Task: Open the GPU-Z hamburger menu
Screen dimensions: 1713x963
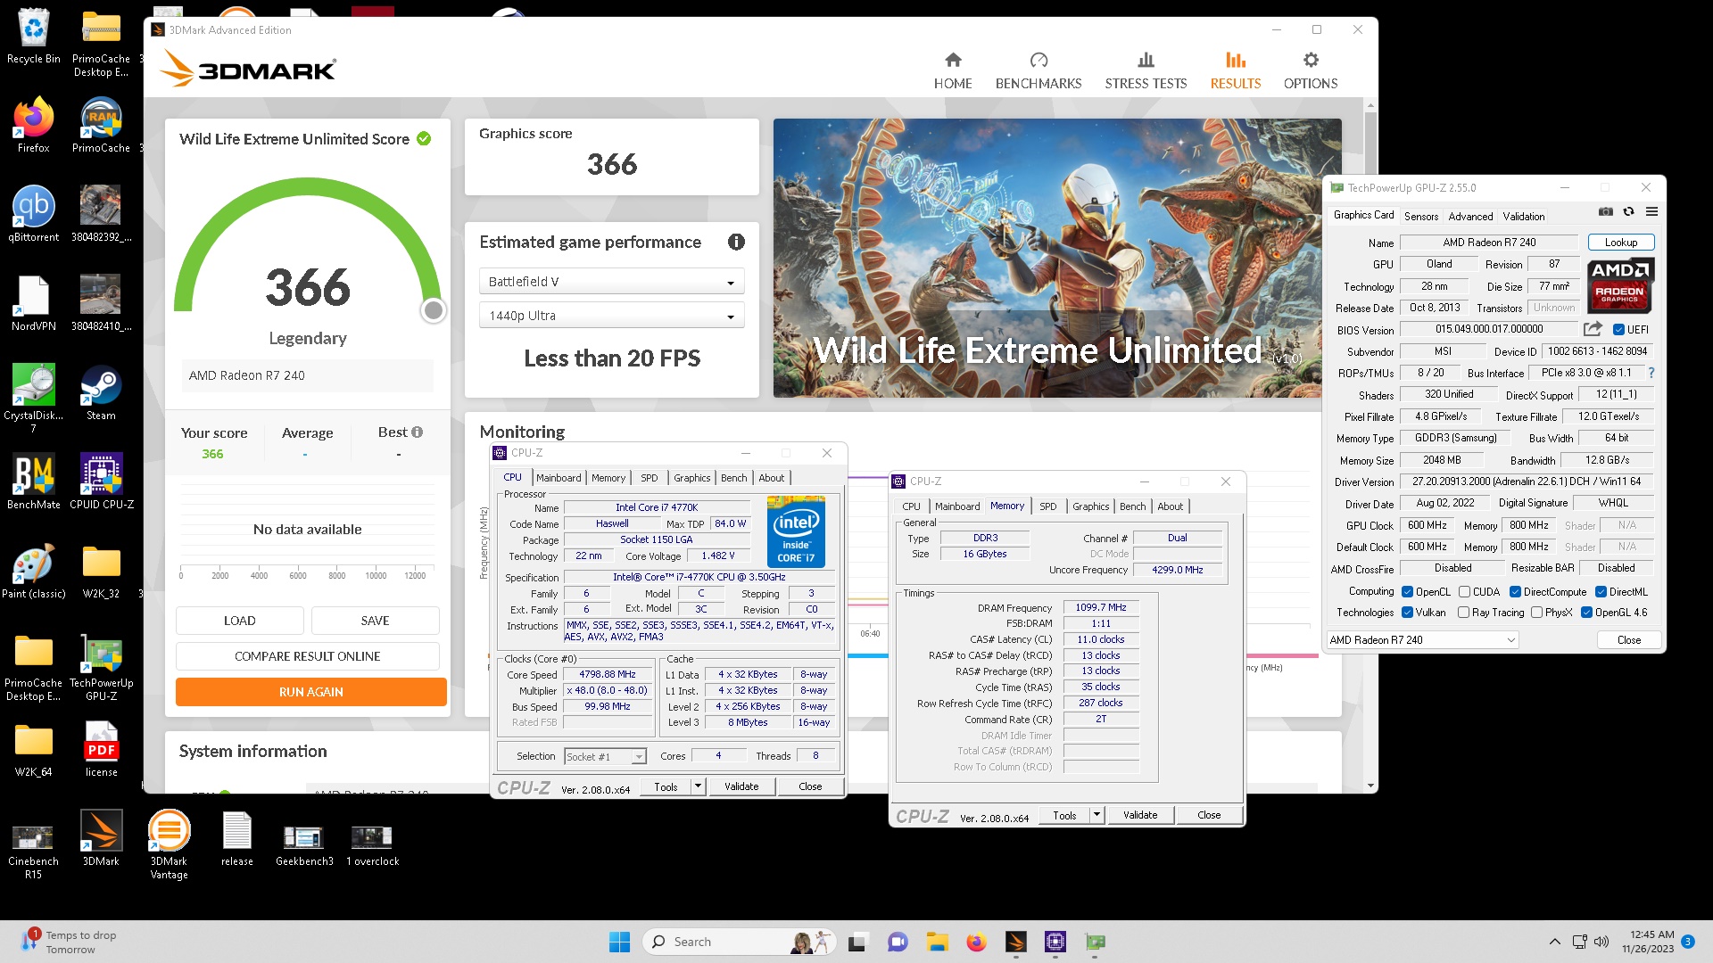Action: click(1651, 212)
